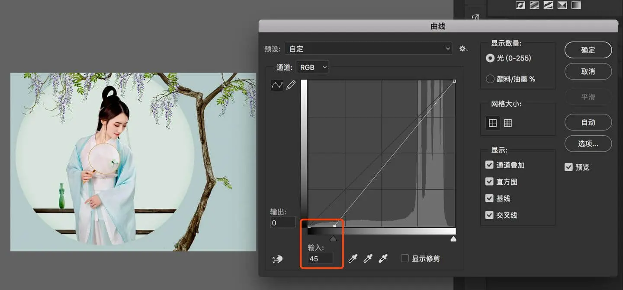Screen dimensions: 623x290
Task: Toggle the 直方图 checkbox
Action: [x=489, y=182]
